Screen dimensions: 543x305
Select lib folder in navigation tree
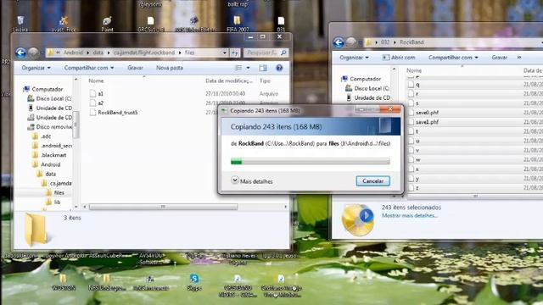[57, 202]
